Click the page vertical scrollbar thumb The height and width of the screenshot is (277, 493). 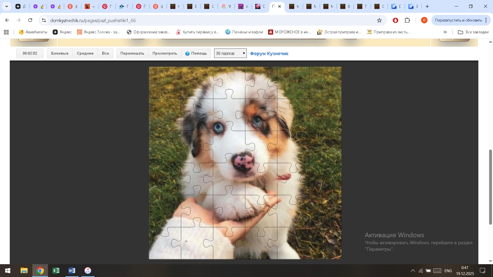point(490,187)
